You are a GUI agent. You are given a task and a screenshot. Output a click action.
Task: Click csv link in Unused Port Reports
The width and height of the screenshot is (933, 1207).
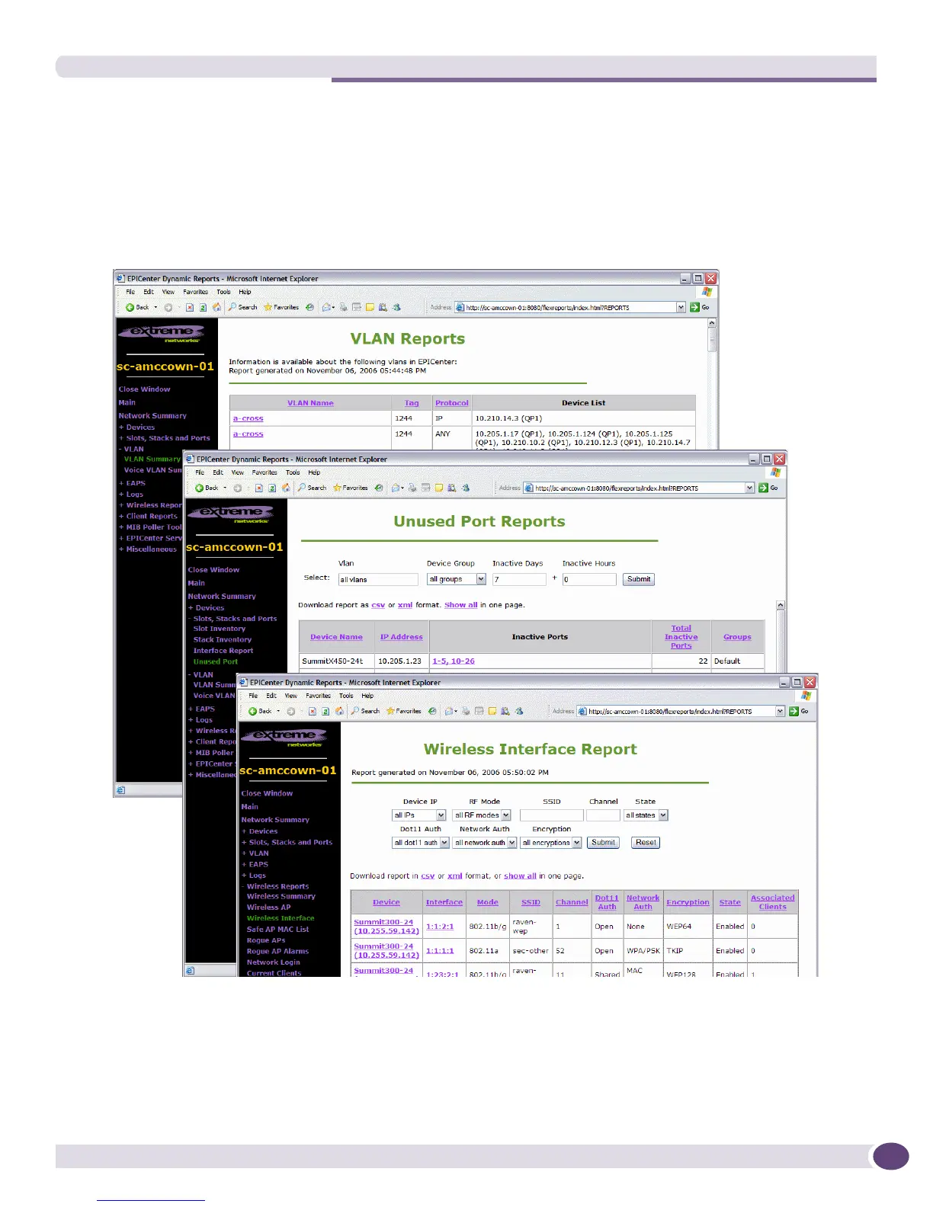[378, 605]
